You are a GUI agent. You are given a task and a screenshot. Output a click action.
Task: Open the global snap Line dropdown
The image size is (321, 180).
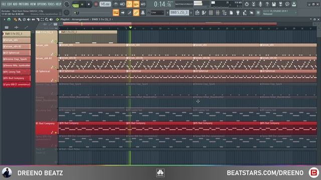157,12
